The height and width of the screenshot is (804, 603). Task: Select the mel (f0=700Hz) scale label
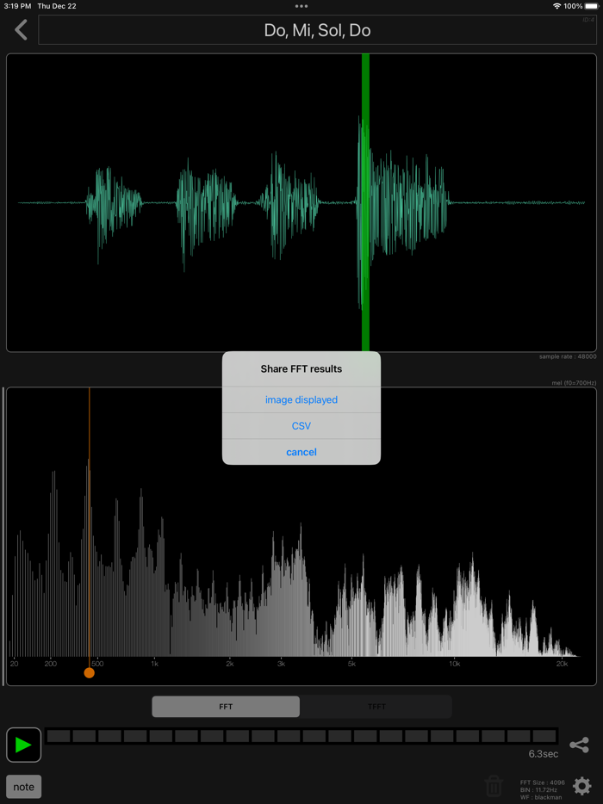pyautogui.click(x=574, y=382)
